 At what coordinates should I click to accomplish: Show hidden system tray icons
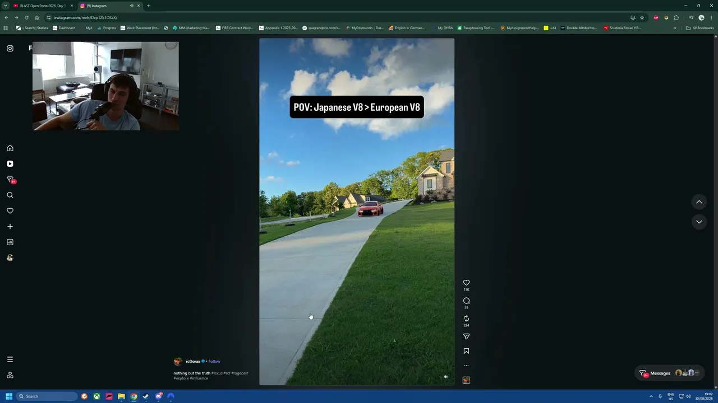pos(651,396)
